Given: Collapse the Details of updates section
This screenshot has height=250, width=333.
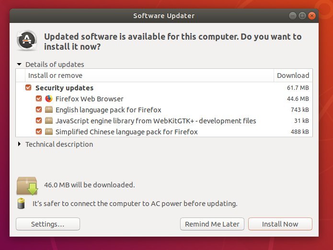Looking at the screenshot, I should coord(19,64).
